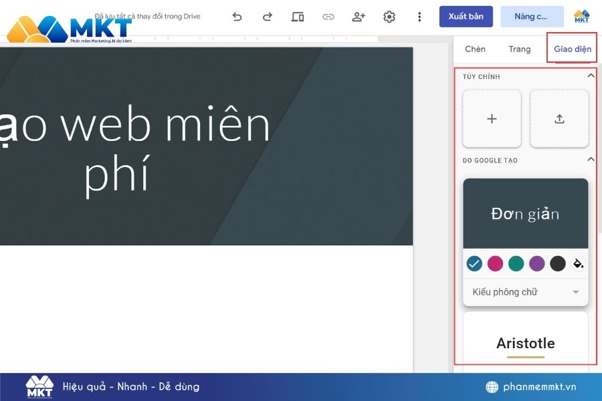Screen dimensions: 602x401
Task: Open the three-dot more options menu
Action: [x=419, y=17]
